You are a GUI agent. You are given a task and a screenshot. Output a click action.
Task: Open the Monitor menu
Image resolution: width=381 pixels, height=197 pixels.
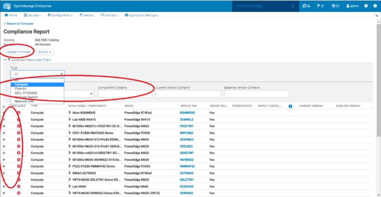tap(109, 15)
